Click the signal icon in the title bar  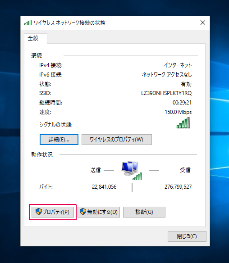tap(28, 23)
